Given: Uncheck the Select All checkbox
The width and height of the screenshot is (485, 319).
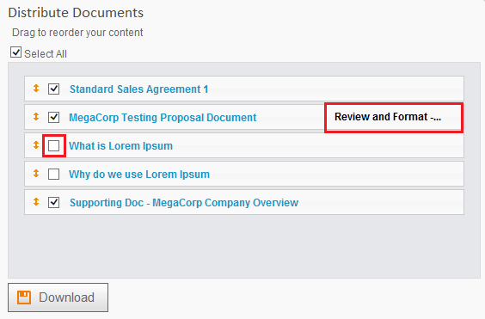Looking at the screenshot, I should (15, 52).
